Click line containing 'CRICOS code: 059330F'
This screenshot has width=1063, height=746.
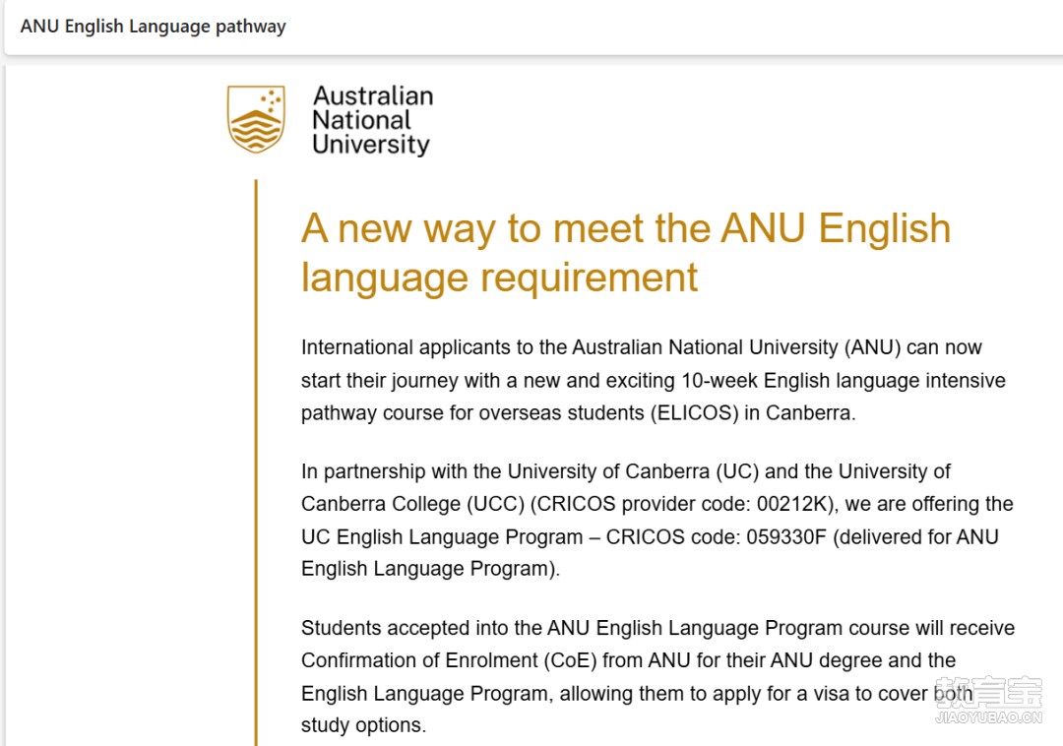click(650, 537)
